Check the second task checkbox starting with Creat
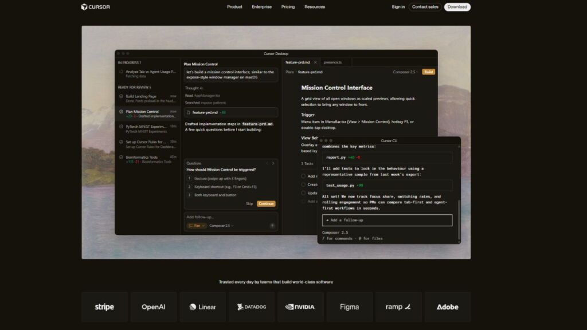Screen dimensions: 587x330 click(303, 184)
